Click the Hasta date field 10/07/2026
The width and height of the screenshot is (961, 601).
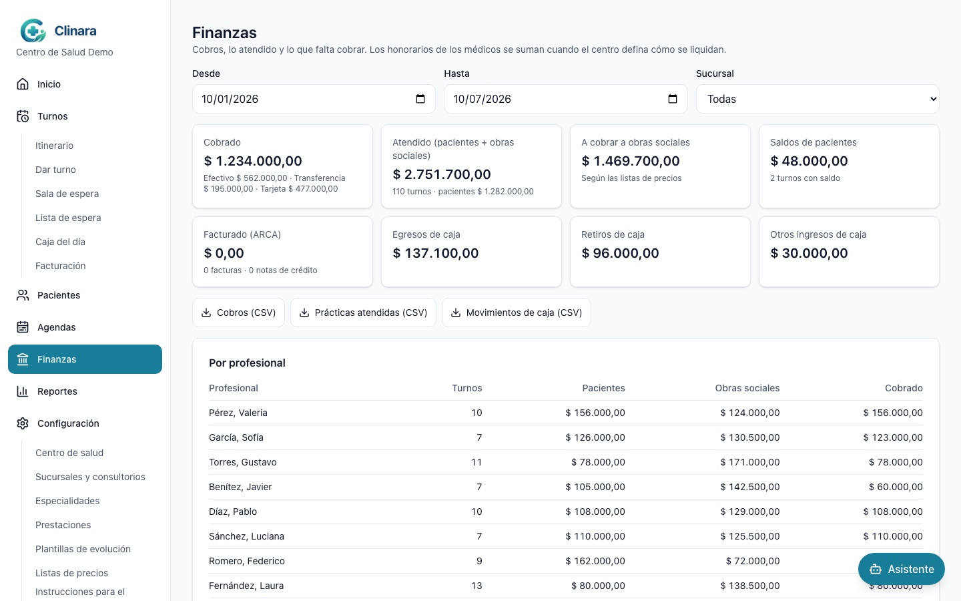point(566,99)
